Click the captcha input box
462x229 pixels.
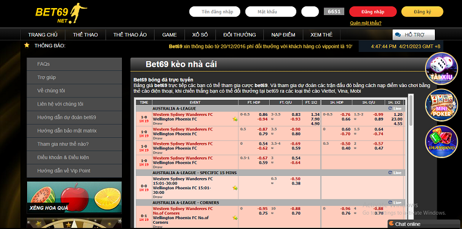pyautogui.click(x=310, y=12)
